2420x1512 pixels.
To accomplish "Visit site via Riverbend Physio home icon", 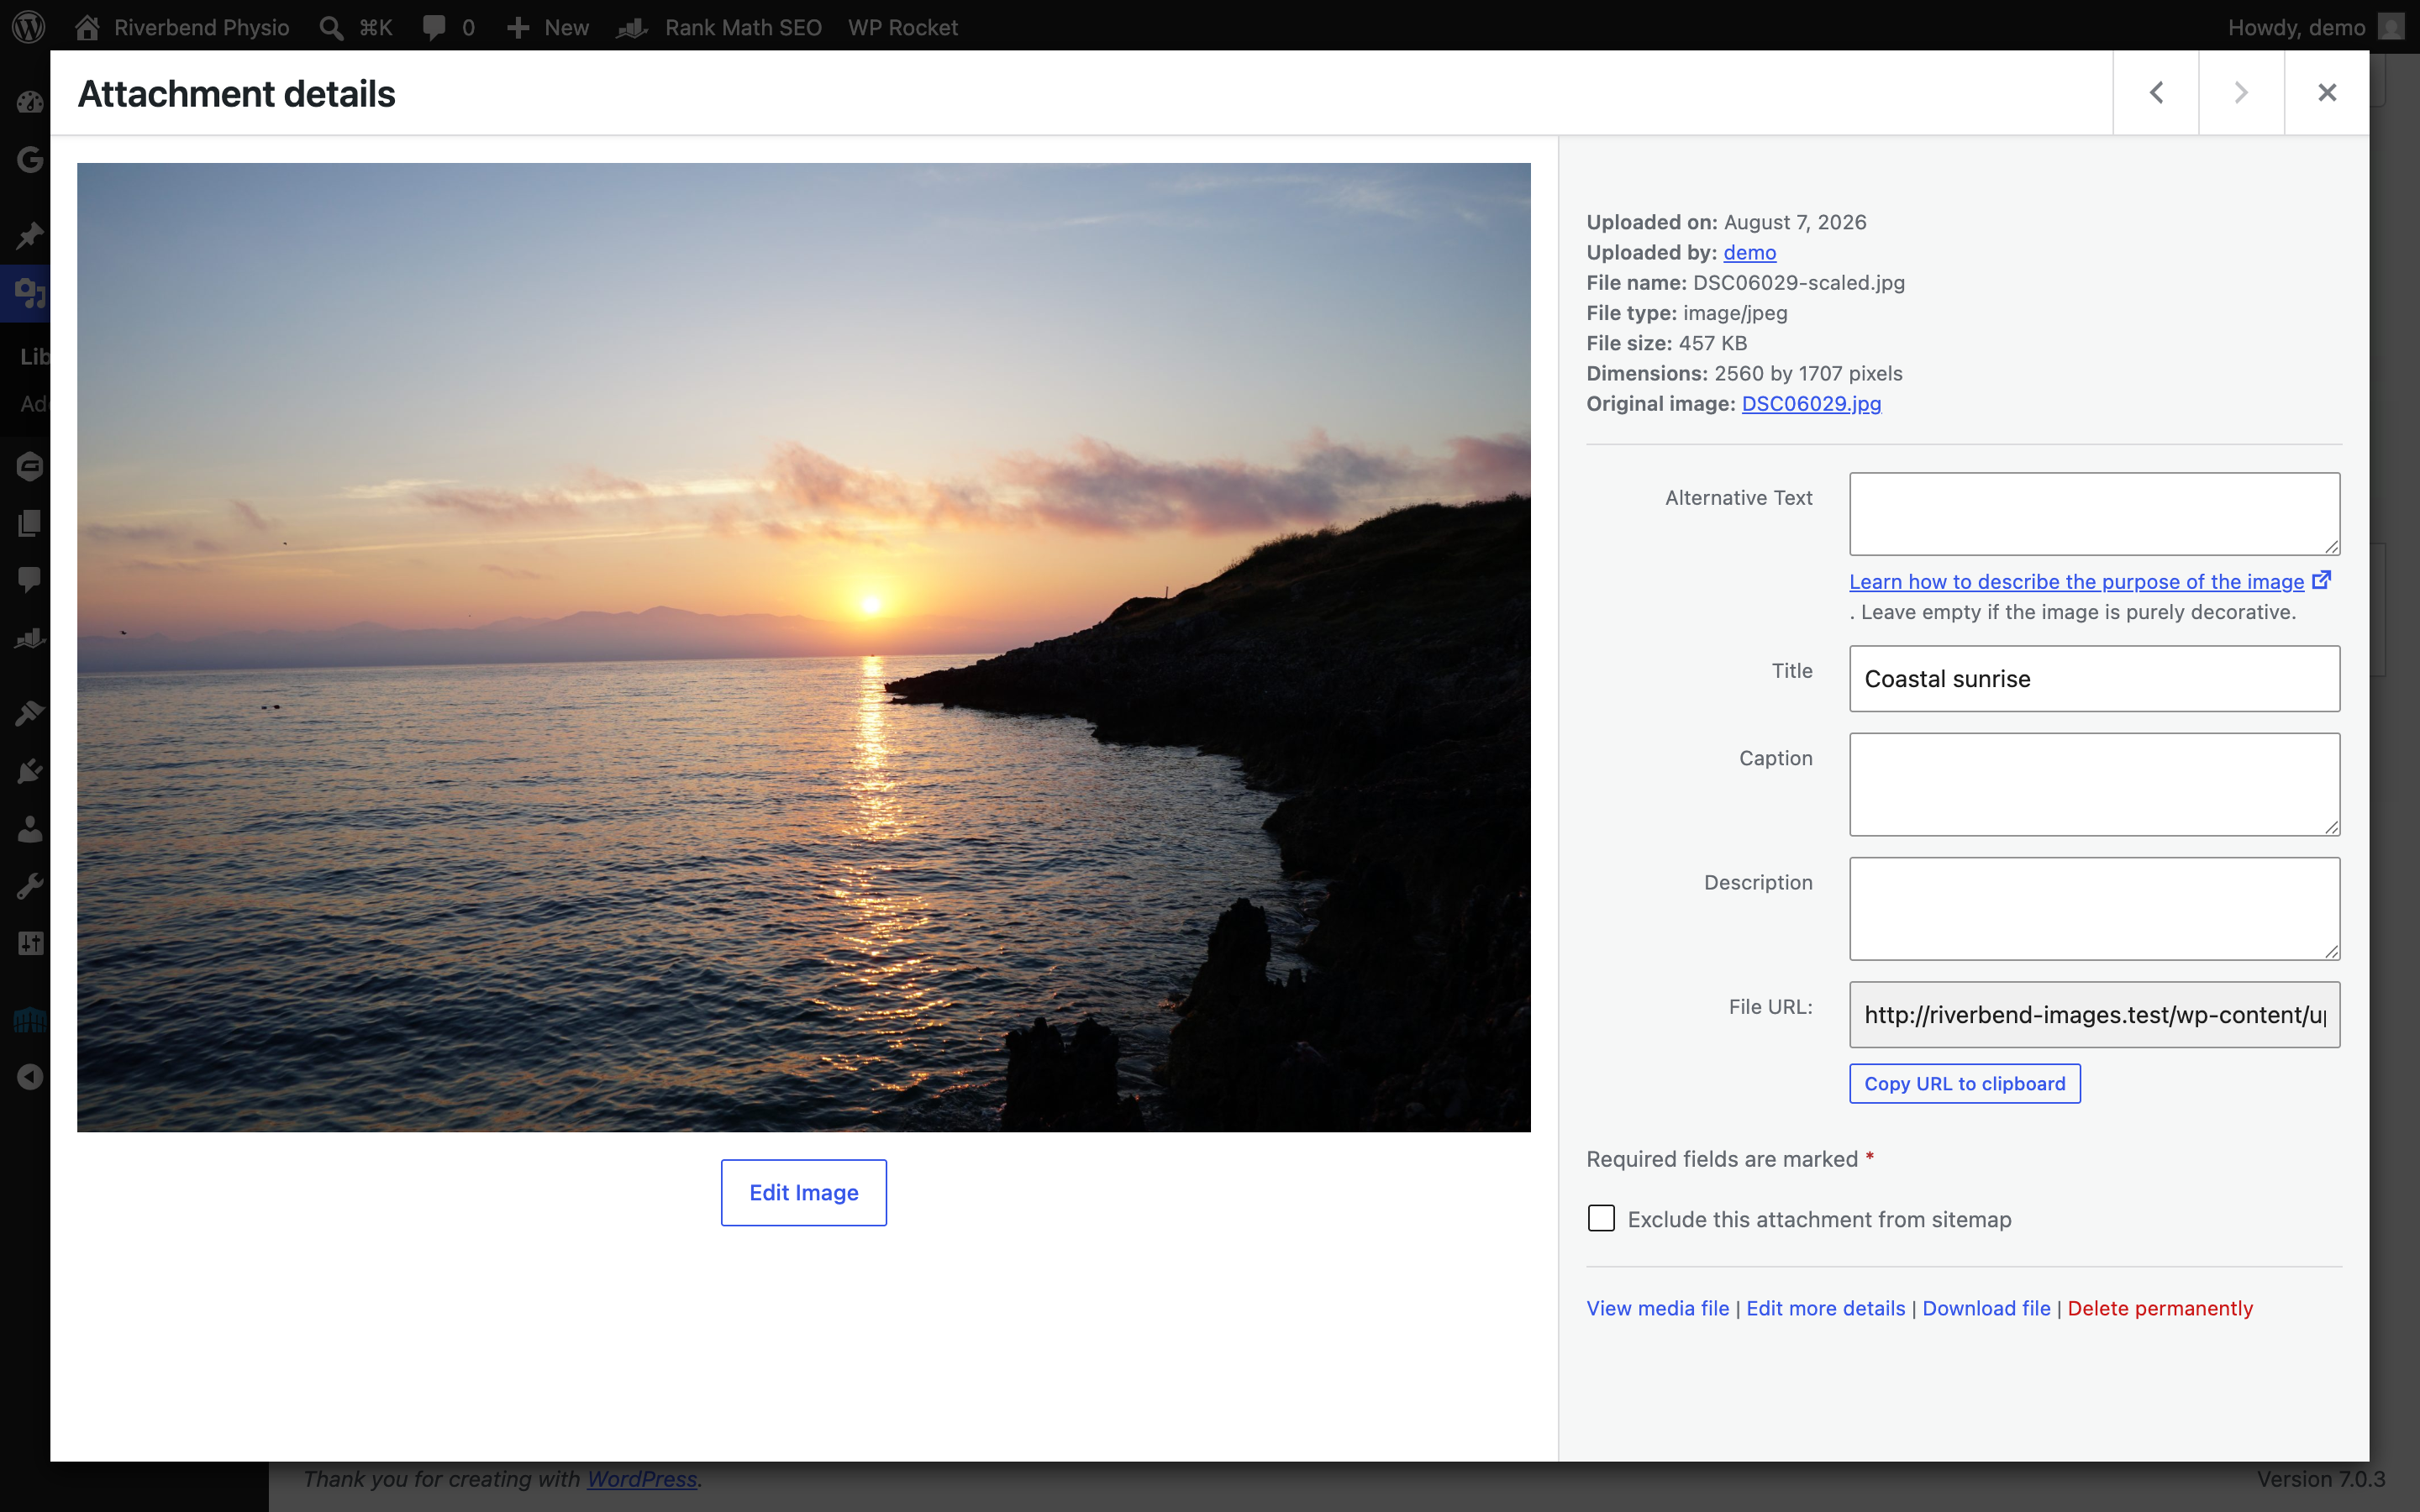I will pos(87,27).
